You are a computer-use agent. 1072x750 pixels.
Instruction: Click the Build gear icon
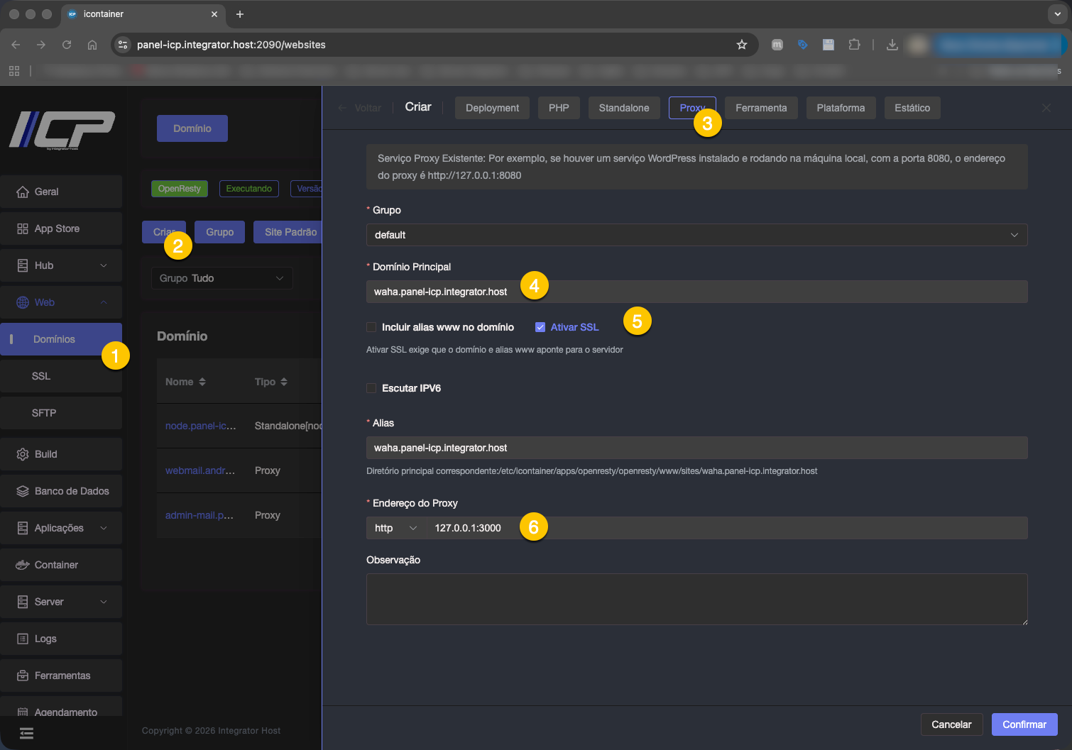[x=23, y=454]
